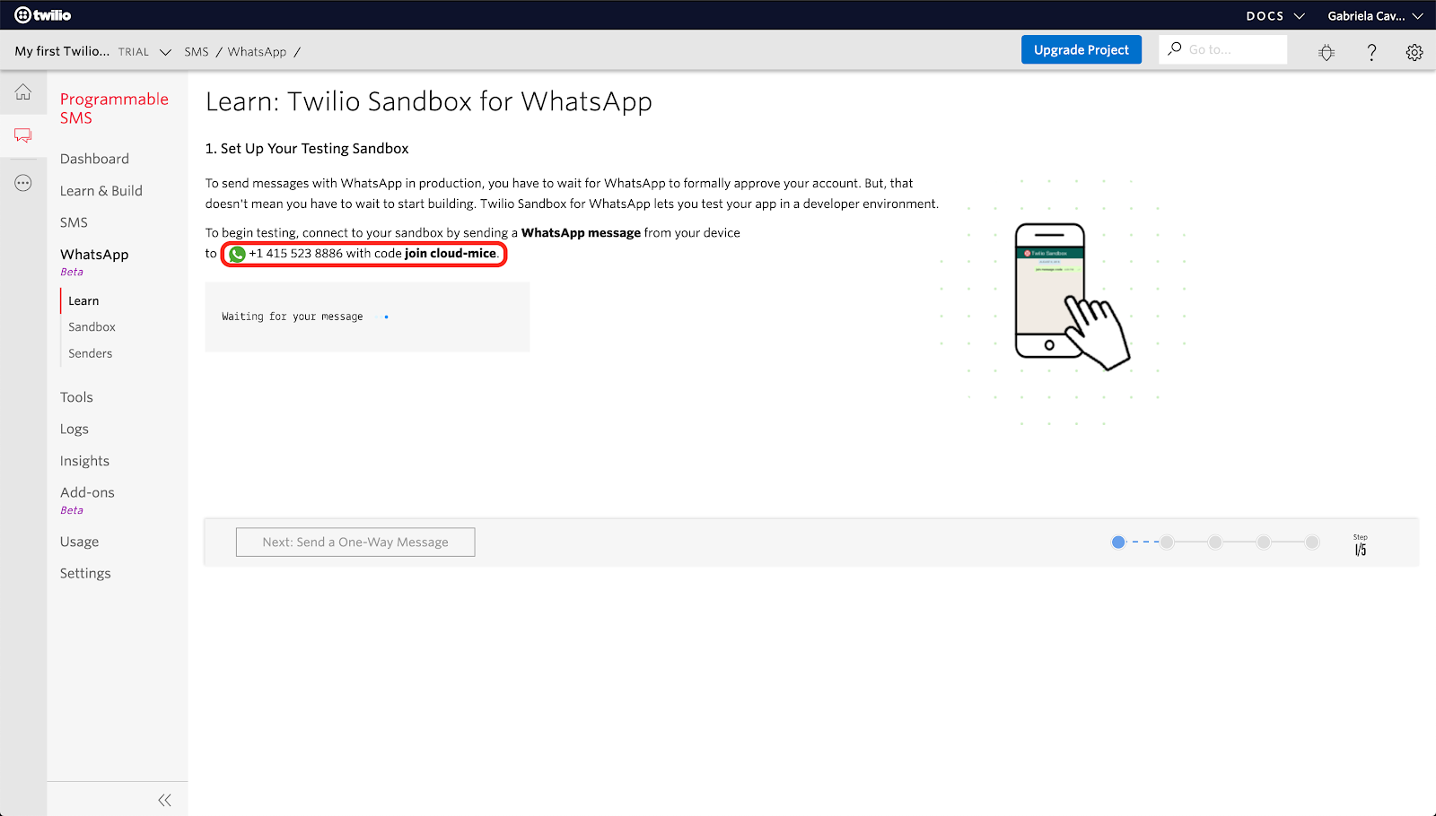
Task: Open the settings gear icon
Action: (x=1414, y=52)
